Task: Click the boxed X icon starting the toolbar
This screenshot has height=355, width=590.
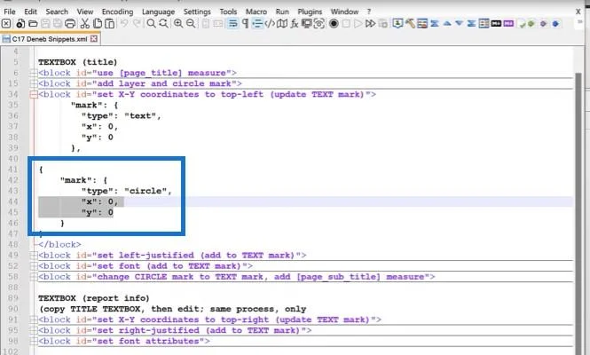Action: coord(6,24)
